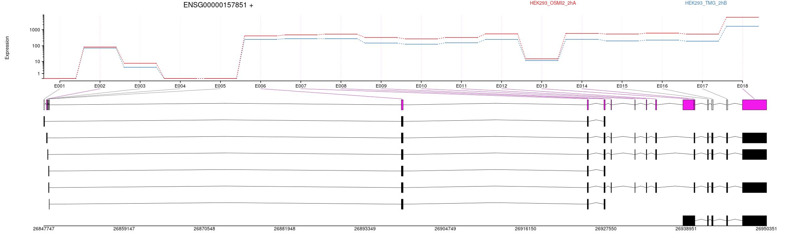Click the ENSG00000157851 + gene title
This screenshot has width=803, height=234.
pyautogui.click(x=218, y=5)
